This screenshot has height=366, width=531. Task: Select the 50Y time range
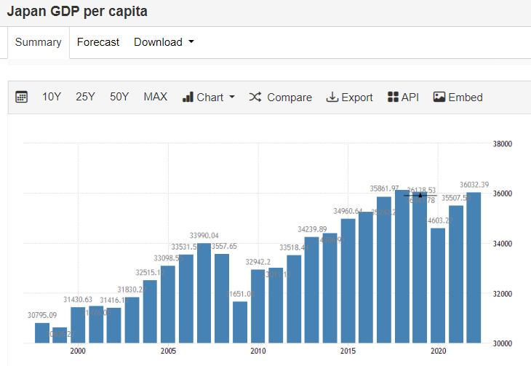[119, 98]
